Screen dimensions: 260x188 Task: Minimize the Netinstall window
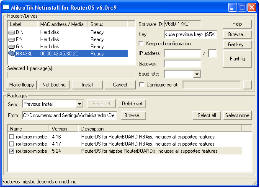click(232, 7)
